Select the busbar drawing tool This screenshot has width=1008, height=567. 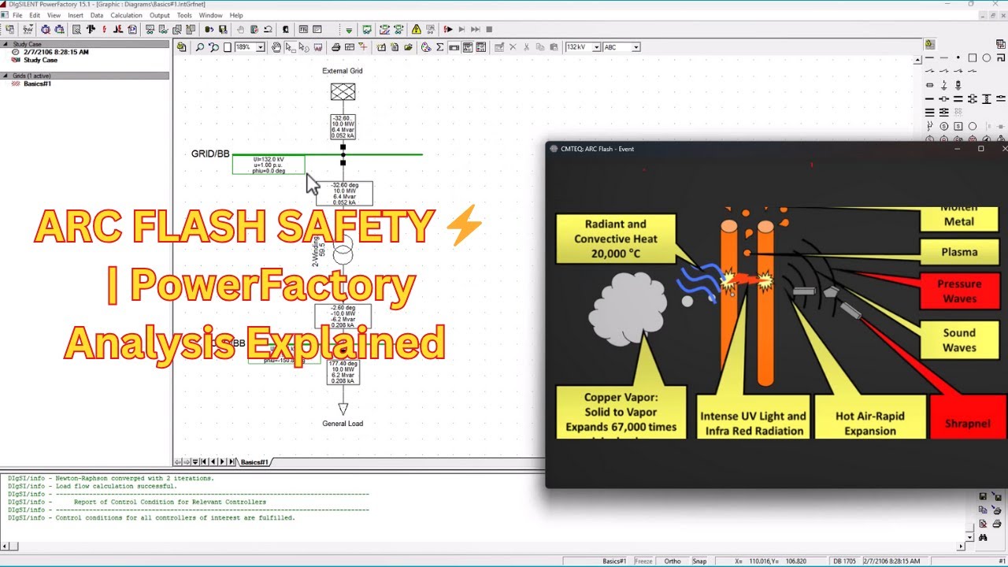[930, 57]
